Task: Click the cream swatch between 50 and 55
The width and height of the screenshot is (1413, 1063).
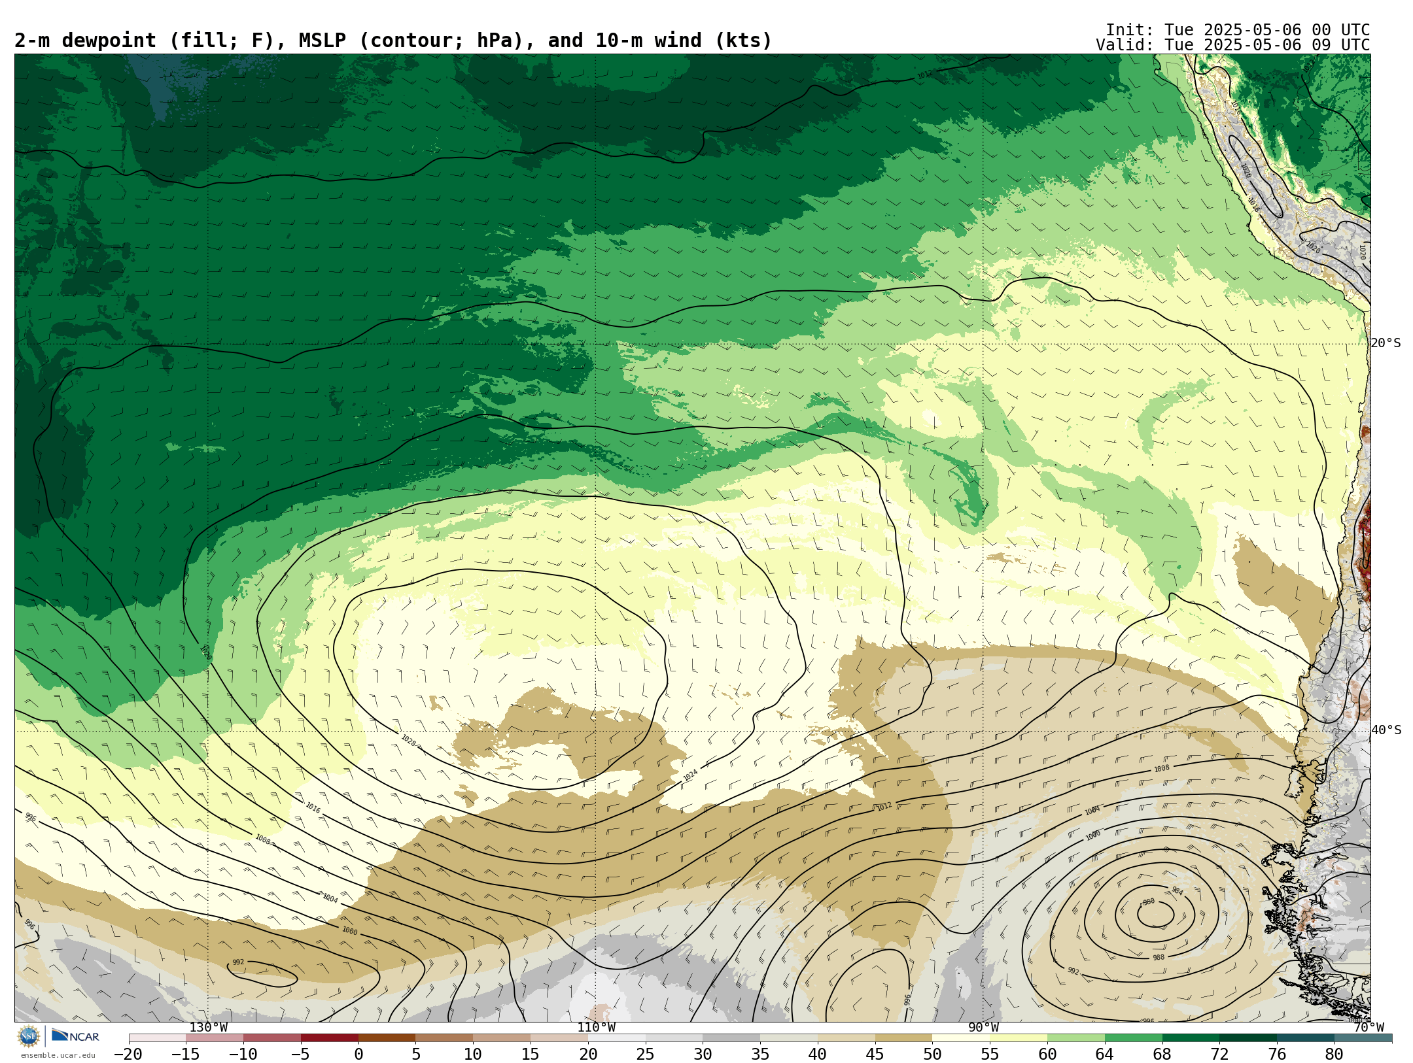Action: [x=962, y=1038]
